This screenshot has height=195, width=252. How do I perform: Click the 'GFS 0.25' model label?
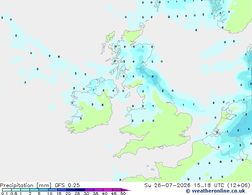(67, 185)
